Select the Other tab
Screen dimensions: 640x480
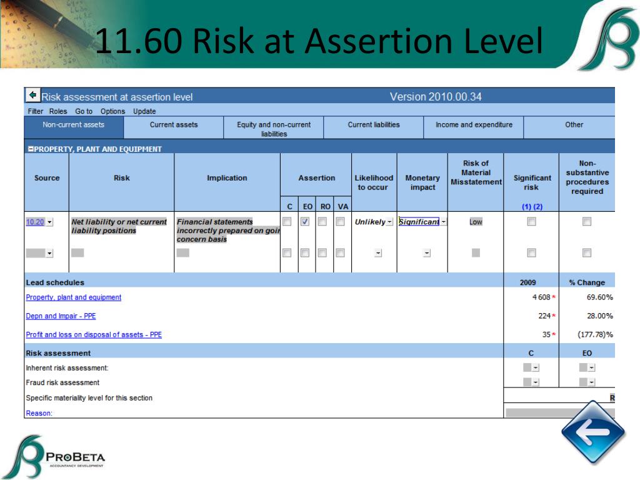pyautogui.click(x=569, y=127)
